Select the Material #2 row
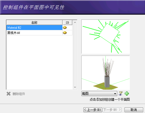145x113 pixels. [34, 28]
